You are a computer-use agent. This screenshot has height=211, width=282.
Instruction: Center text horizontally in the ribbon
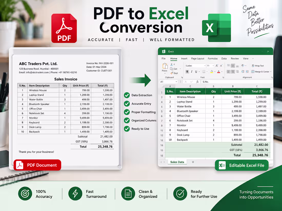coord(233,72)
